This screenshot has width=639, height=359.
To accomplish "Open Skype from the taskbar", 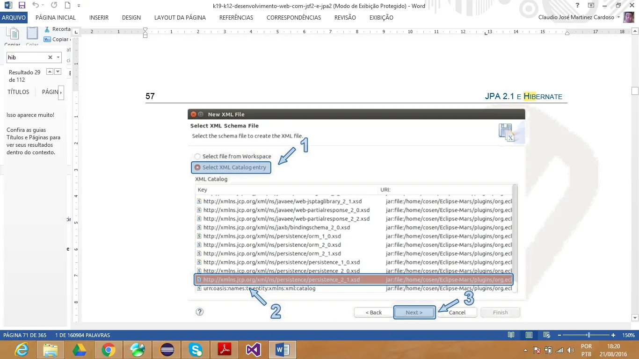I will [196, 350].
